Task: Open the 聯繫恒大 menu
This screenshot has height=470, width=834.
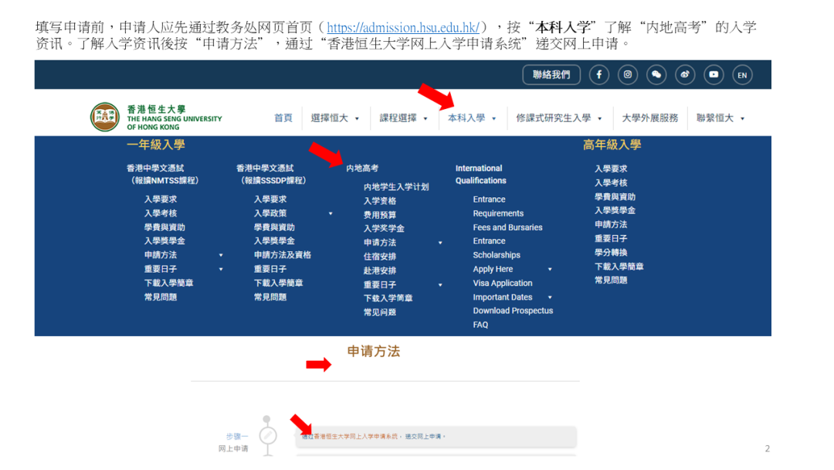Action: click(715, 117)
